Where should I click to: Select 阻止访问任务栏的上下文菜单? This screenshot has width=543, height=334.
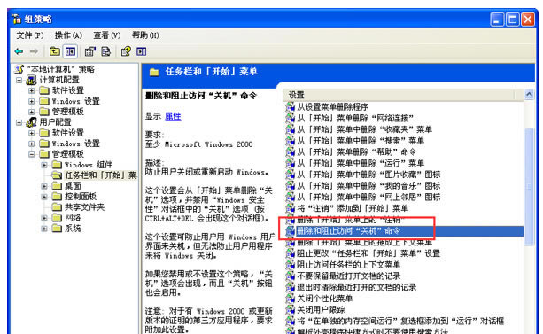(x=348, y=265)
